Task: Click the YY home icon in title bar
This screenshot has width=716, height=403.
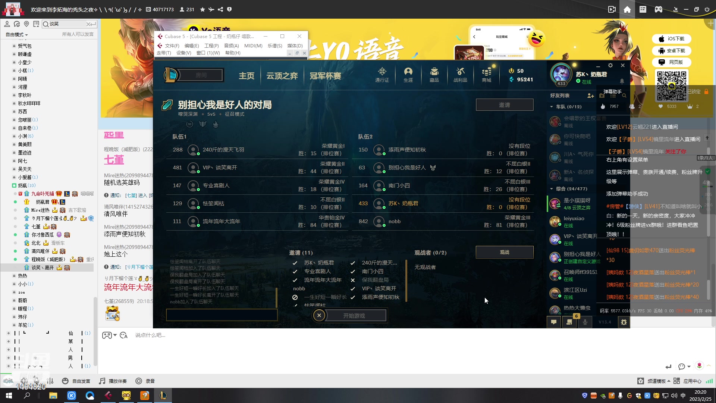Action: tap(627, 9)
